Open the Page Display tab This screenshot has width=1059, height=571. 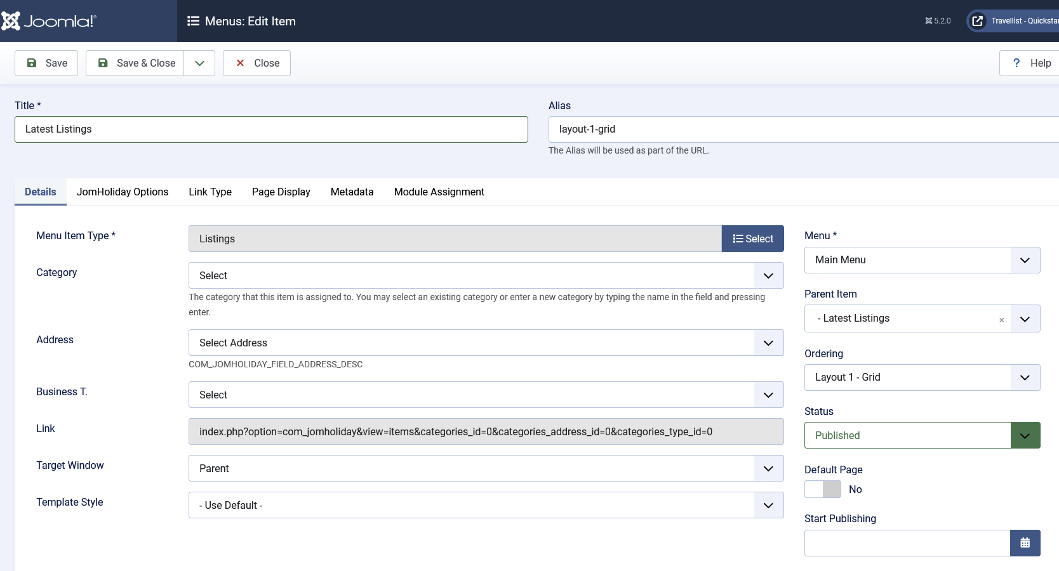(x=281, y=192)
